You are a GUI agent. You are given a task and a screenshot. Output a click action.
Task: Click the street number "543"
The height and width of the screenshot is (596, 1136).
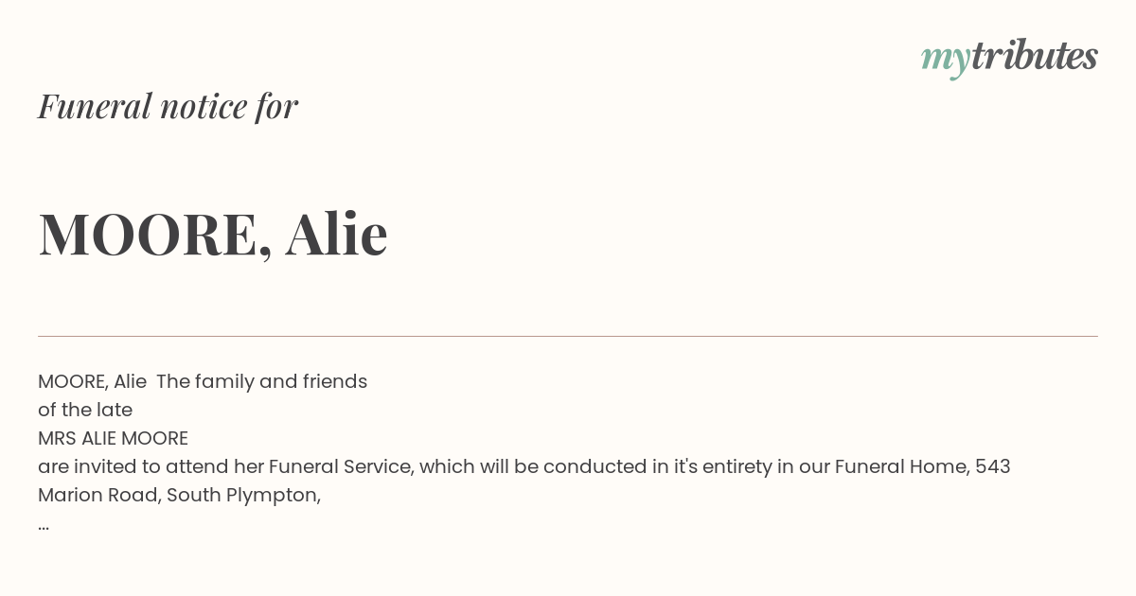[x=993, y=466]
